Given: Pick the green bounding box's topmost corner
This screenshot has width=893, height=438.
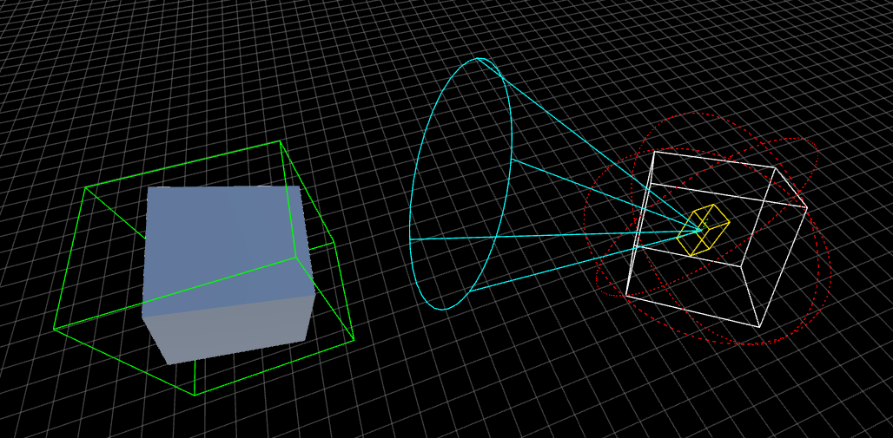Looking at the screenshot, I should (x=280, y=141).
